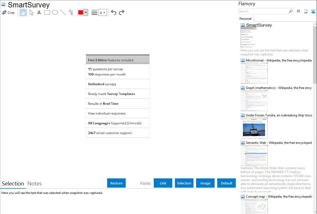Click 'All Languages Supported (Unicode)' row
The width and height of the screenshot is (317, 214).
tap(118, 123)
